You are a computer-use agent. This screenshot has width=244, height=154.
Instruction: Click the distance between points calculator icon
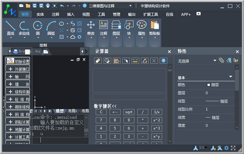[135, 61]
